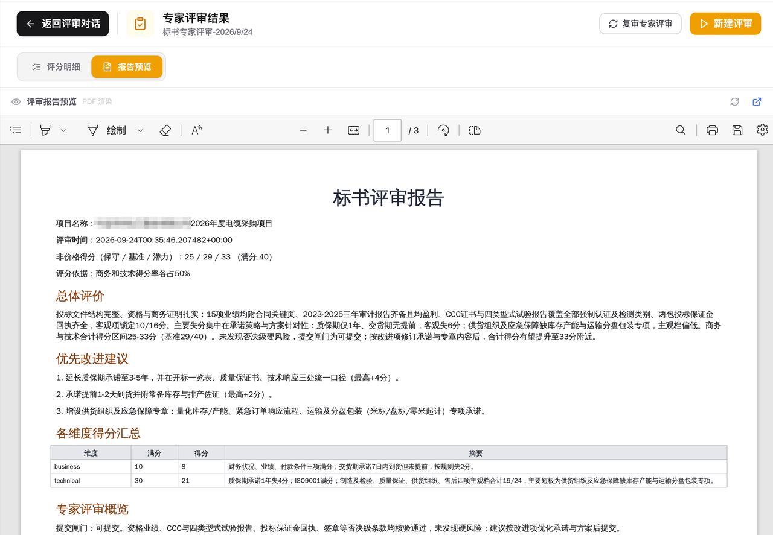Toggle the PDF sidebar list icon

[16, 130]
